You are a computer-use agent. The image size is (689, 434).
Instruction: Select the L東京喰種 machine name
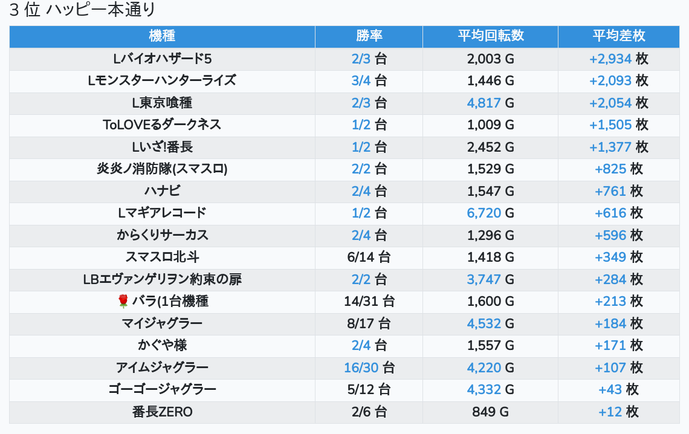point(162,103)
